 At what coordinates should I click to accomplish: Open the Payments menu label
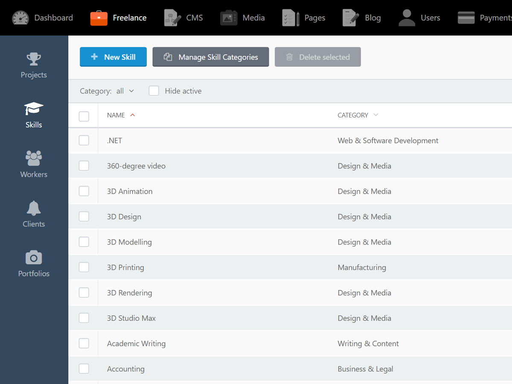click(x=496, y=18)
